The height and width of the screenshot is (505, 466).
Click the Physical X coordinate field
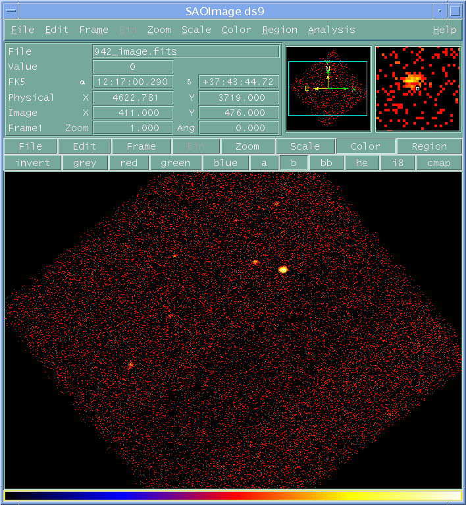(132, 98)
